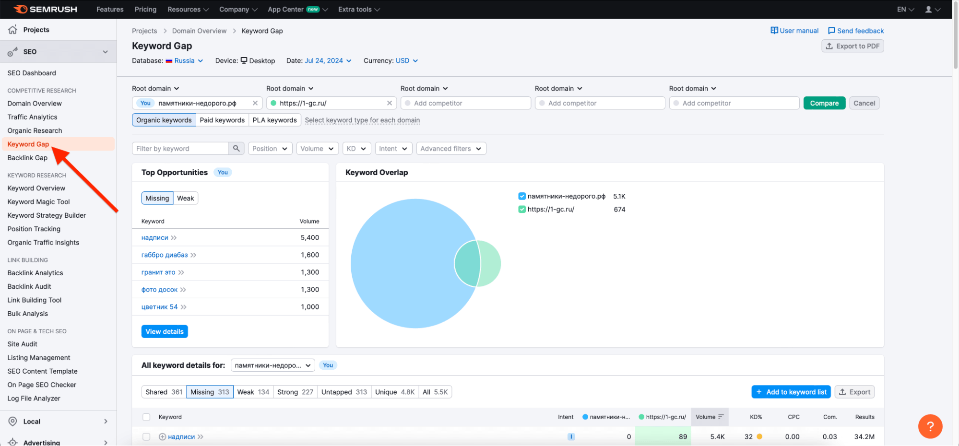
Task: Click the Russia flag icon
Action: click(x=169, y=61)
